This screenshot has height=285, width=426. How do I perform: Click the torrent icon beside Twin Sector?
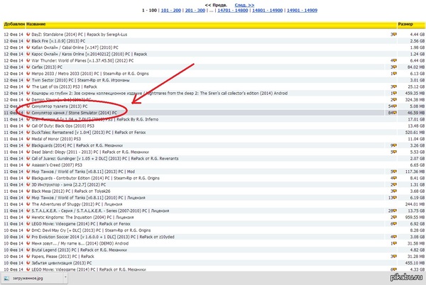[x=28, y=80]
